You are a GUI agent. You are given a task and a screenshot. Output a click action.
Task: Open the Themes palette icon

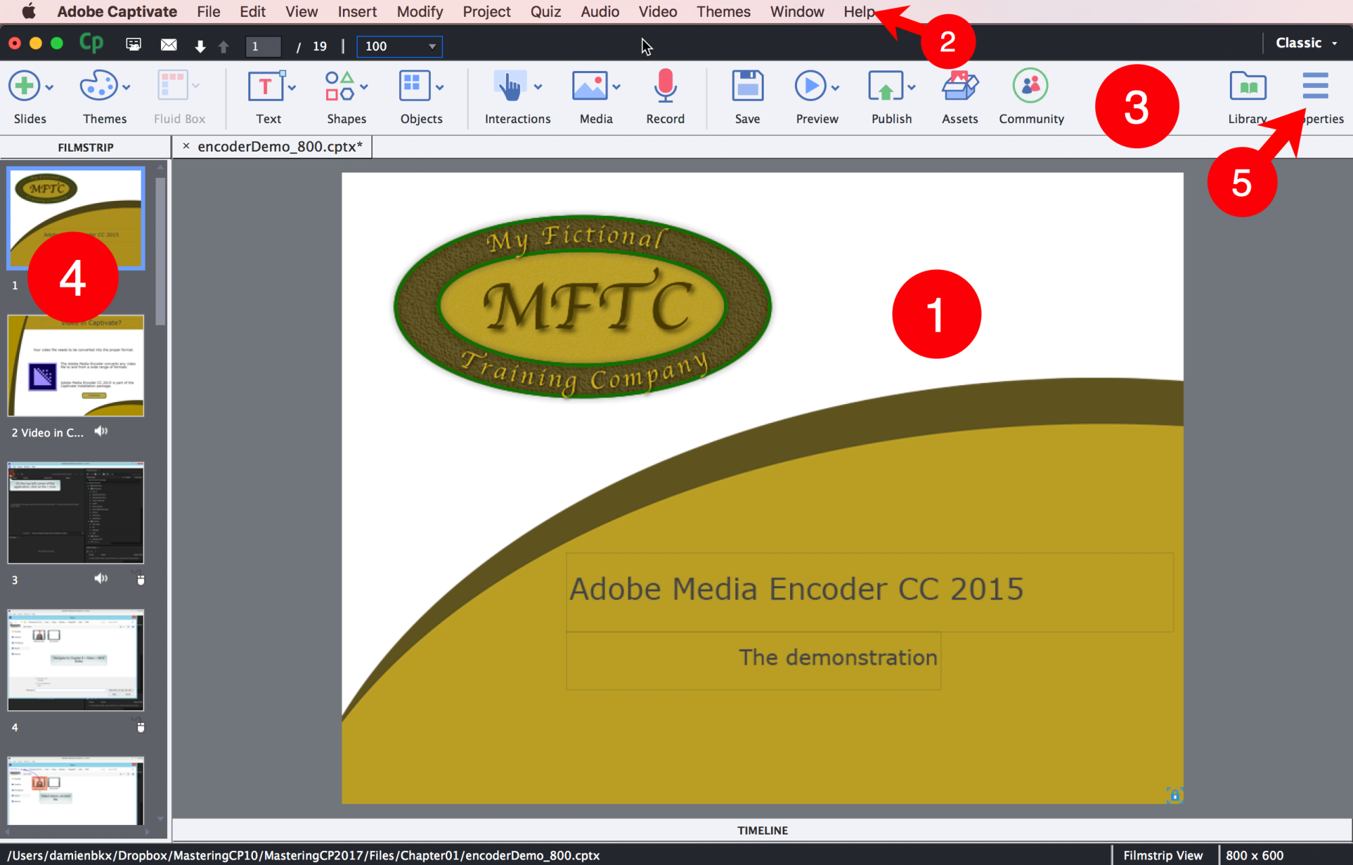tap(99, 86)
